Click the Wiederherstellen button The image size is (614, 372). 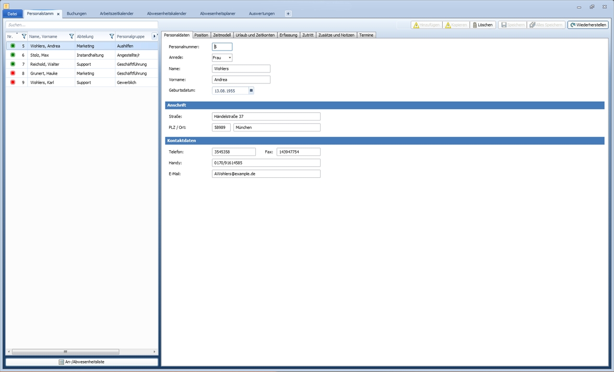coord(588,25)
